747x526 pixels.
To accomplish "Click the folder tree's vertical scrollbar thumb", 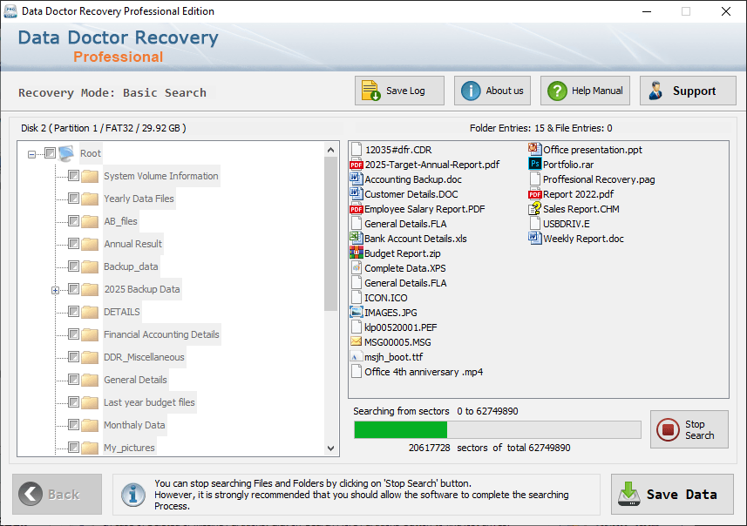I will coord(331,233).
